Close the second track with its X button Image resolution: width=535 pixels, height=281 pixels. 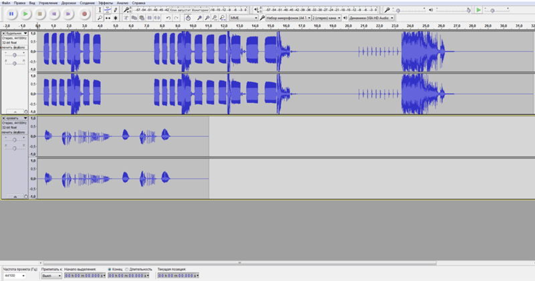pyautogui.click(x=3, y=118)
